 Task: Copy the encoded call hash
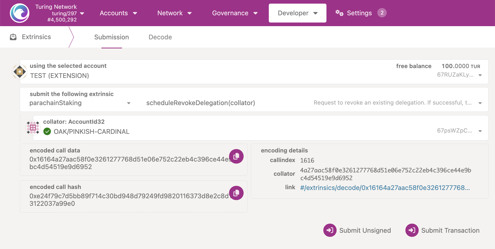pyautogui.click(x=236, y=193)
